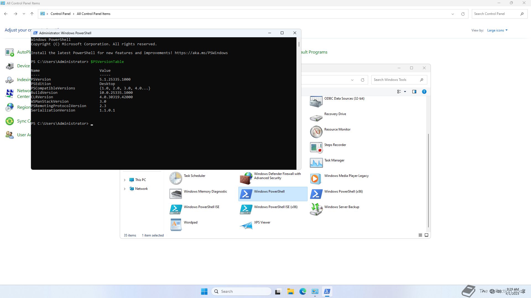Minimize the PowerShell window

(269, 33)
